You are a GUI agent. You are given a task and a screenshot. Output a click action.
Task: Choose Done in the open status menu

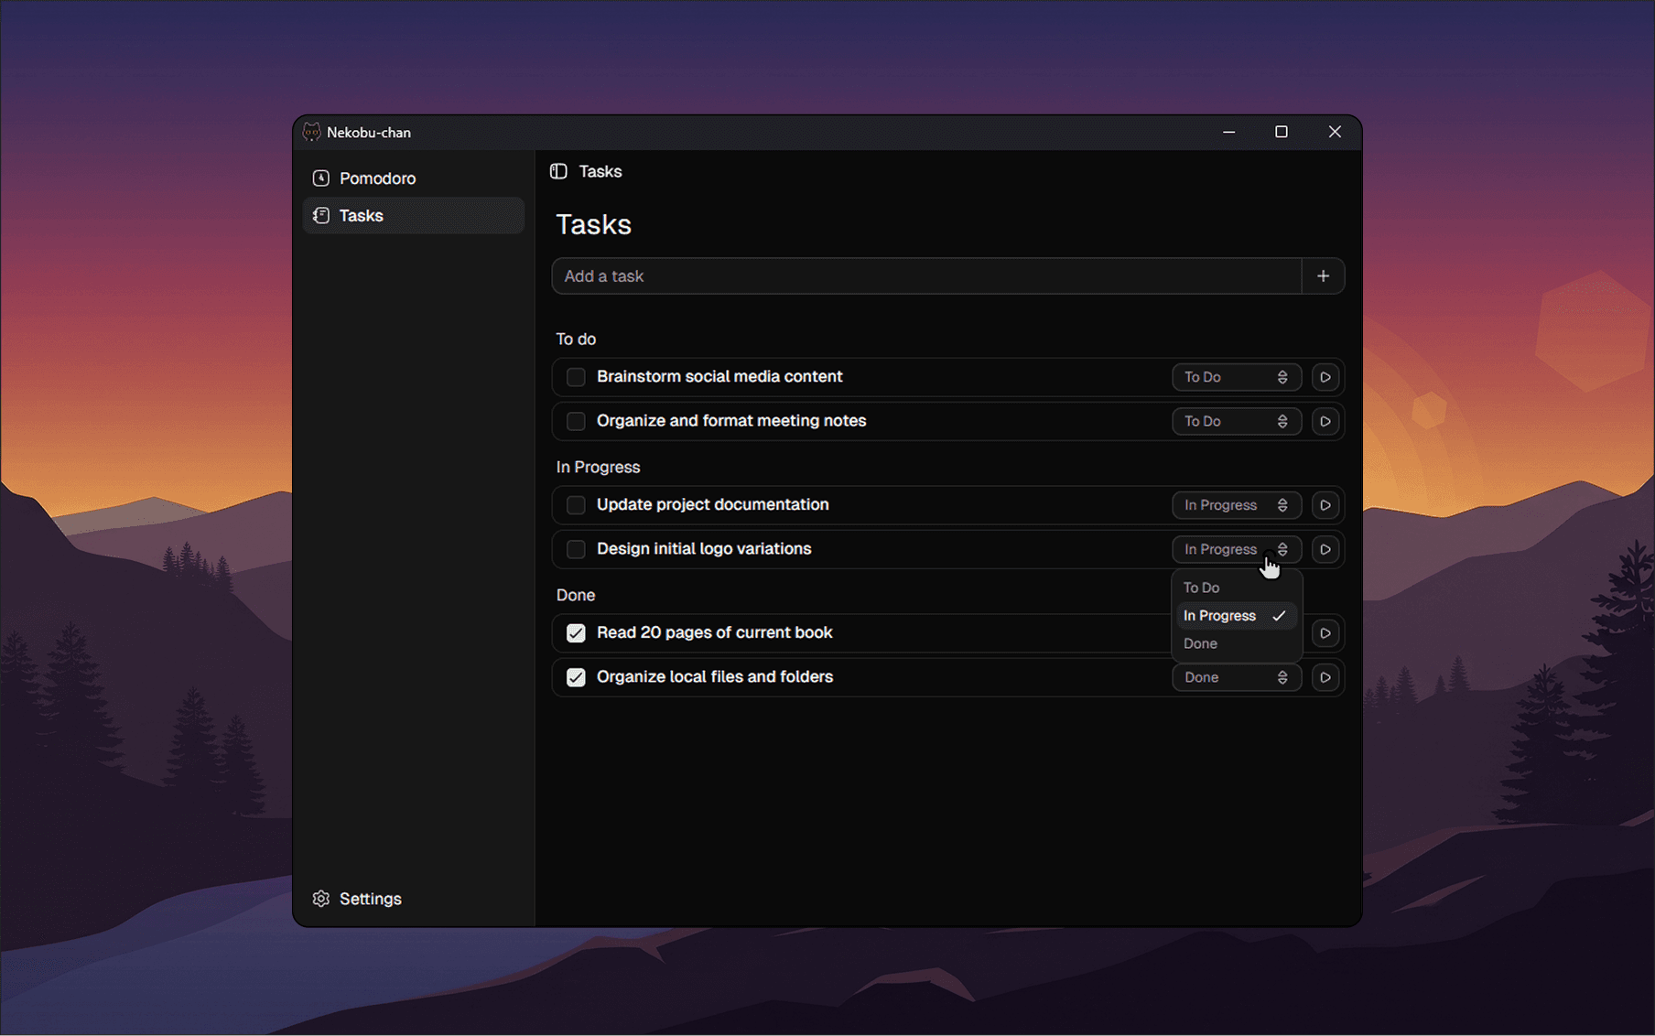click(x=1237, y=643)
